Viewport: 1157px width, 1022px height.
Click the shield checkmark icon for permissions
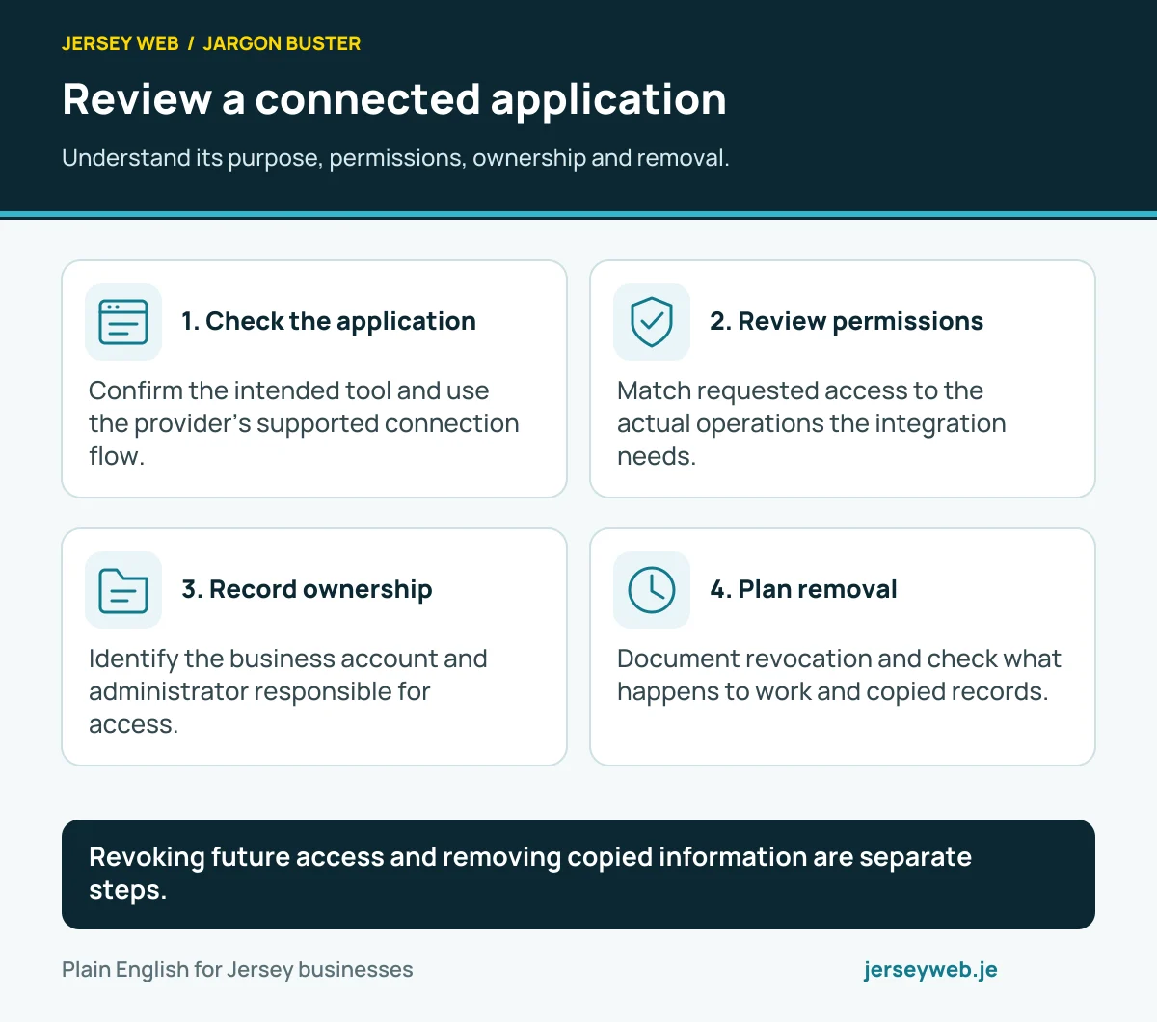coord(652,322)
